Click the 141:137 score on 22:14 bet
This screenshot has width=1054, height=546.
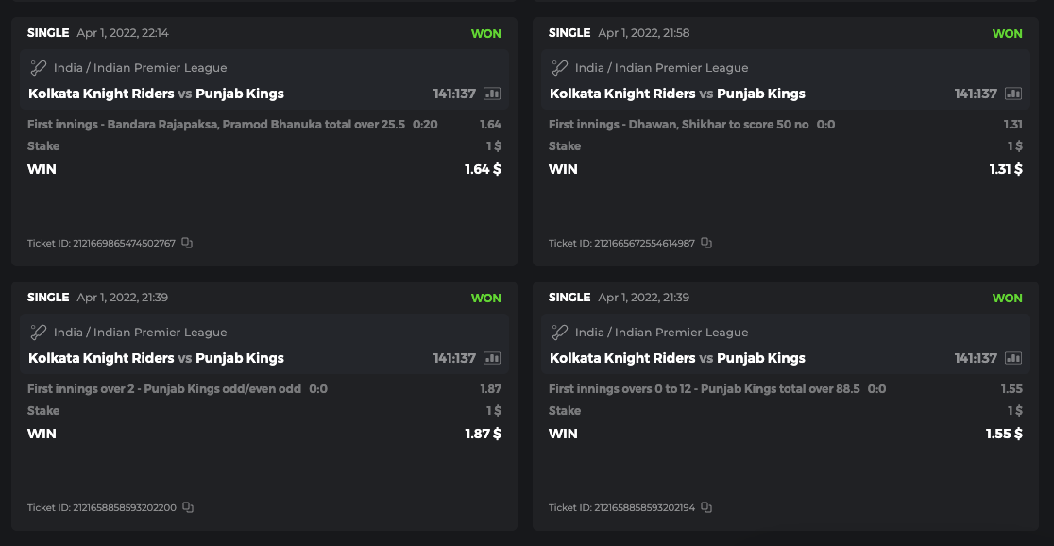coord(454,94)
